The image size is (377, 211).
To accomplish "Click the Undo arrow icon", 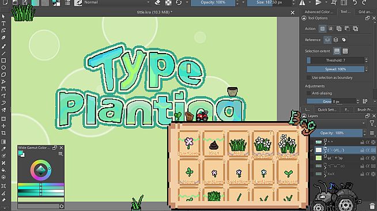I will (355, 2).
